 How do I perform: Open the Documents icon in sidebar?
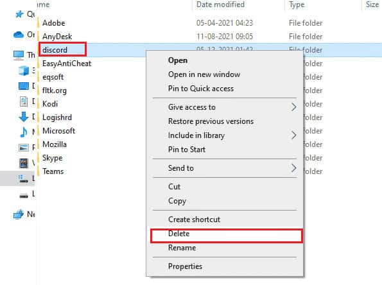pyautogui.click(x=24, y=101)
